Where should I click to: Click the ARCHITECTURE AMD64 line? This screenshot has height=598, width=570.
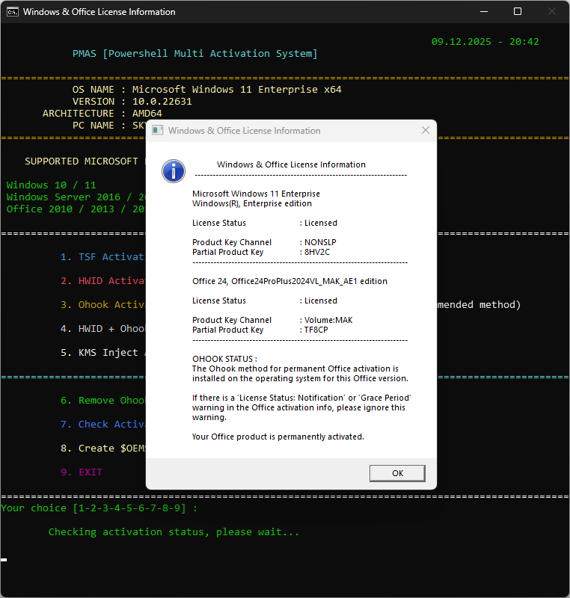[102, 114]
